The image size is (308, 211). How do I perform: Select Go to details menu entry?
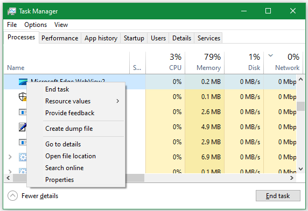63,144
